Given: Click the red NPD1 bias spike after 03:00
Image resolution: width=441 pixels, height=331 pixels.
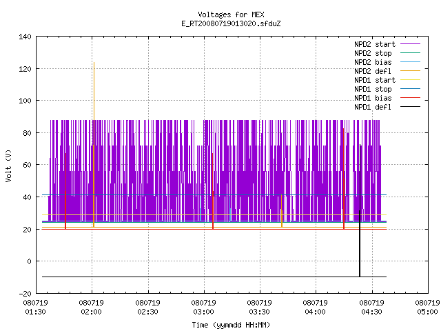Looking at the screenshot, I should click(213, 191).
